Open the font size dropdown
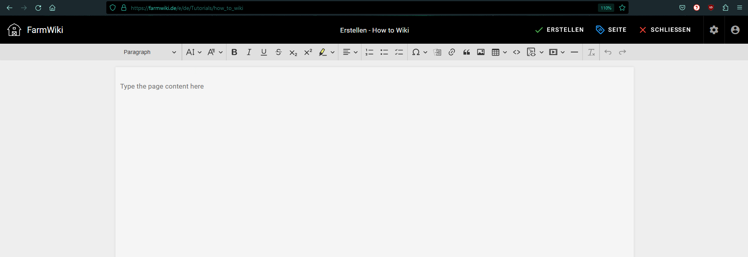748x257 pixels. tap(193, 52)
